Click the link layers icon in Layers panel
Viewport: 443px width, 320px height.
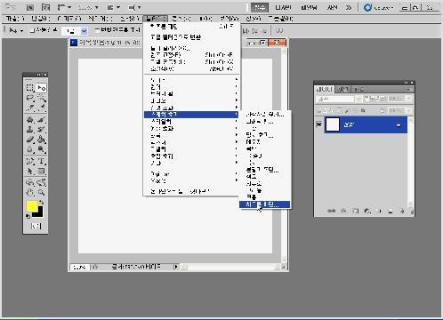pyautogui.click(x=331, y=211)
